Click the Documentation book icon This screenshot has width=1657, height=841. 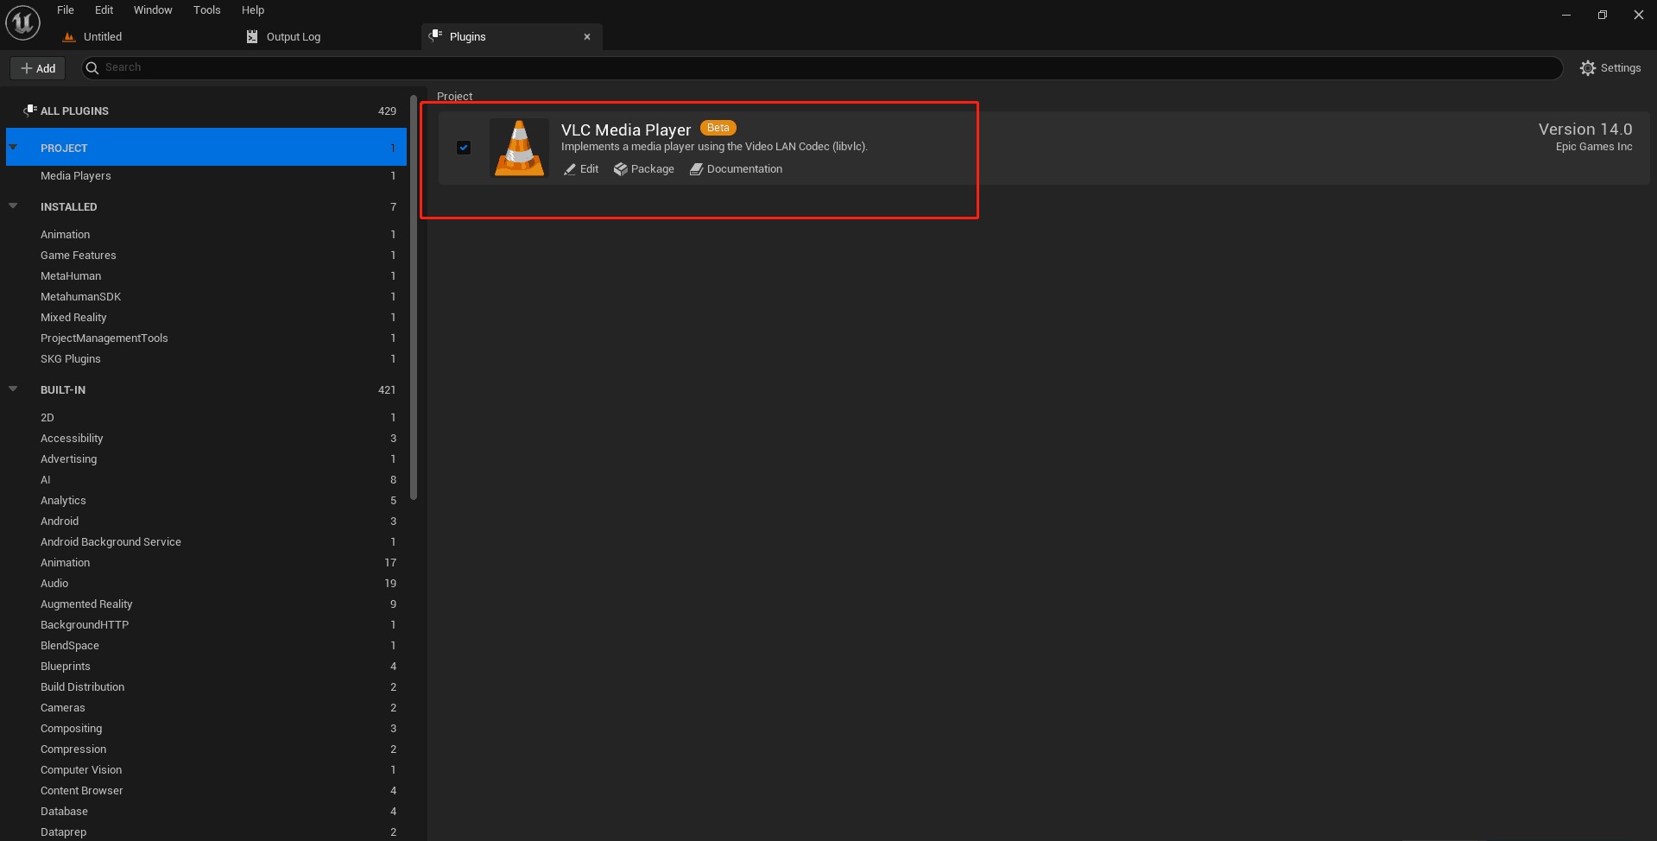tap(696, 169)
